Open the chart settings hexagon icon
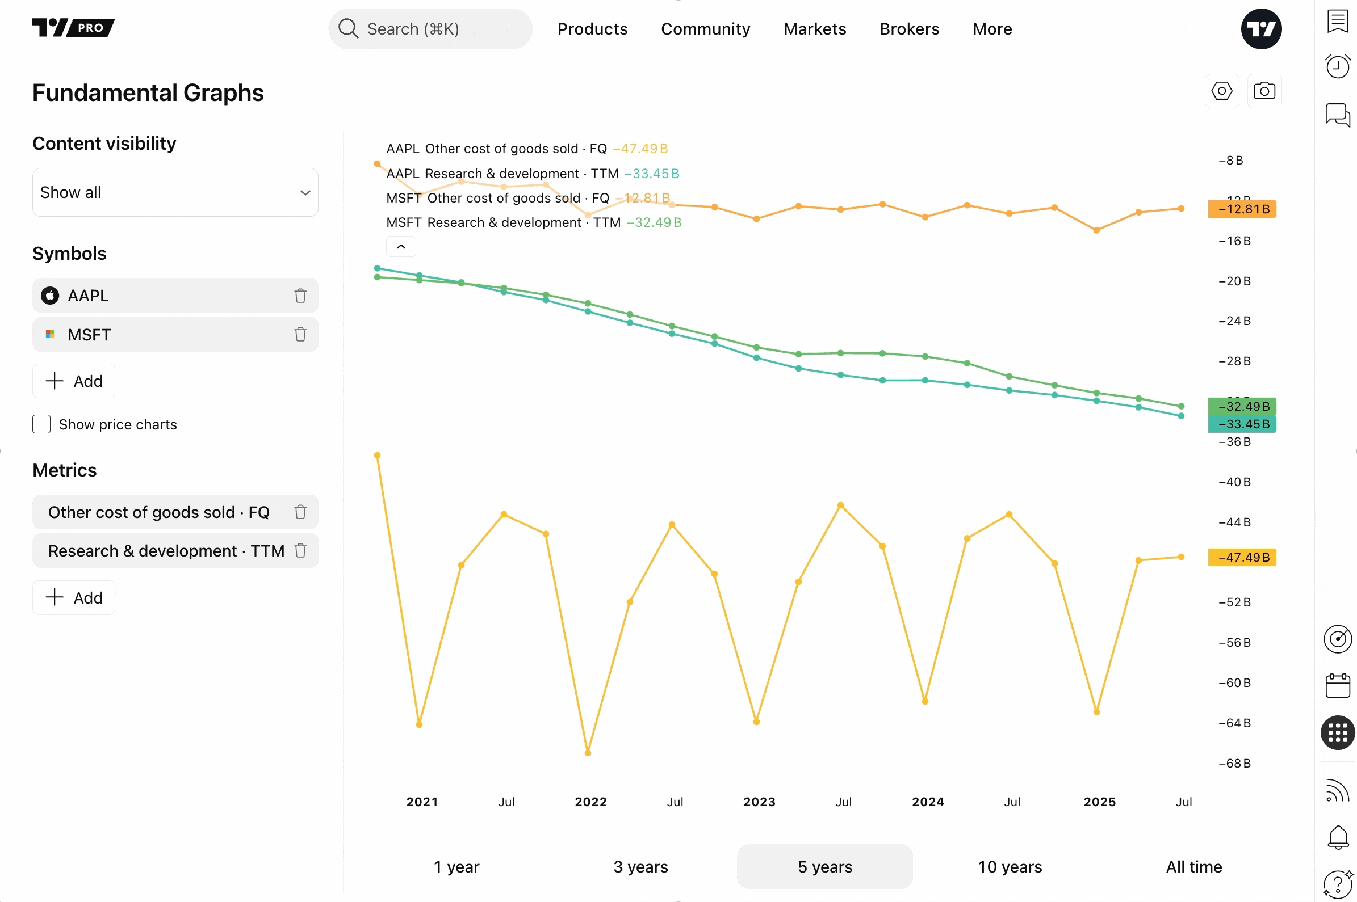Screen dimensions: 1357x902 (x=1221, y=91)
